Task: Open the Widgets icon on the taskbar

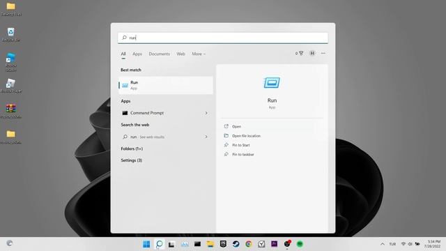Action: pyautogui.click(x=185, y=244)
